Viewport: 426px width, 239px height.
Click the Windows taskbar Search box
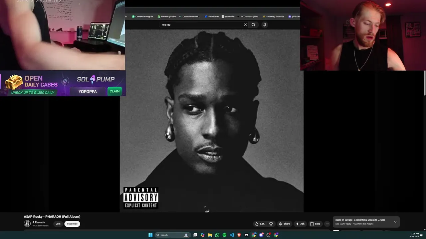[x=173, y=235]
